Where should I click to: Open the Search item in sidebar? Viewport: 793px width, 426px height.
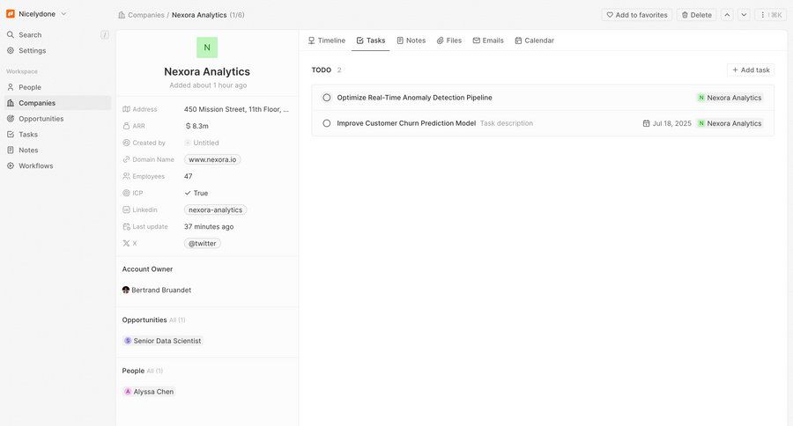pos(57,35)
